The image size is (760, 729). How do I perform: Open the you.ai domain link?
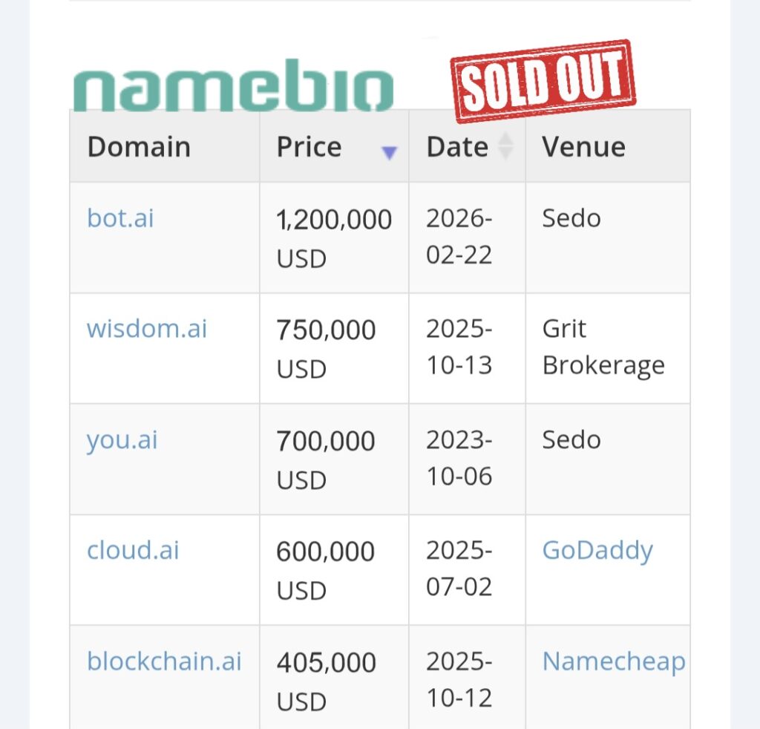pyautogui.click(x=122, y=439)
